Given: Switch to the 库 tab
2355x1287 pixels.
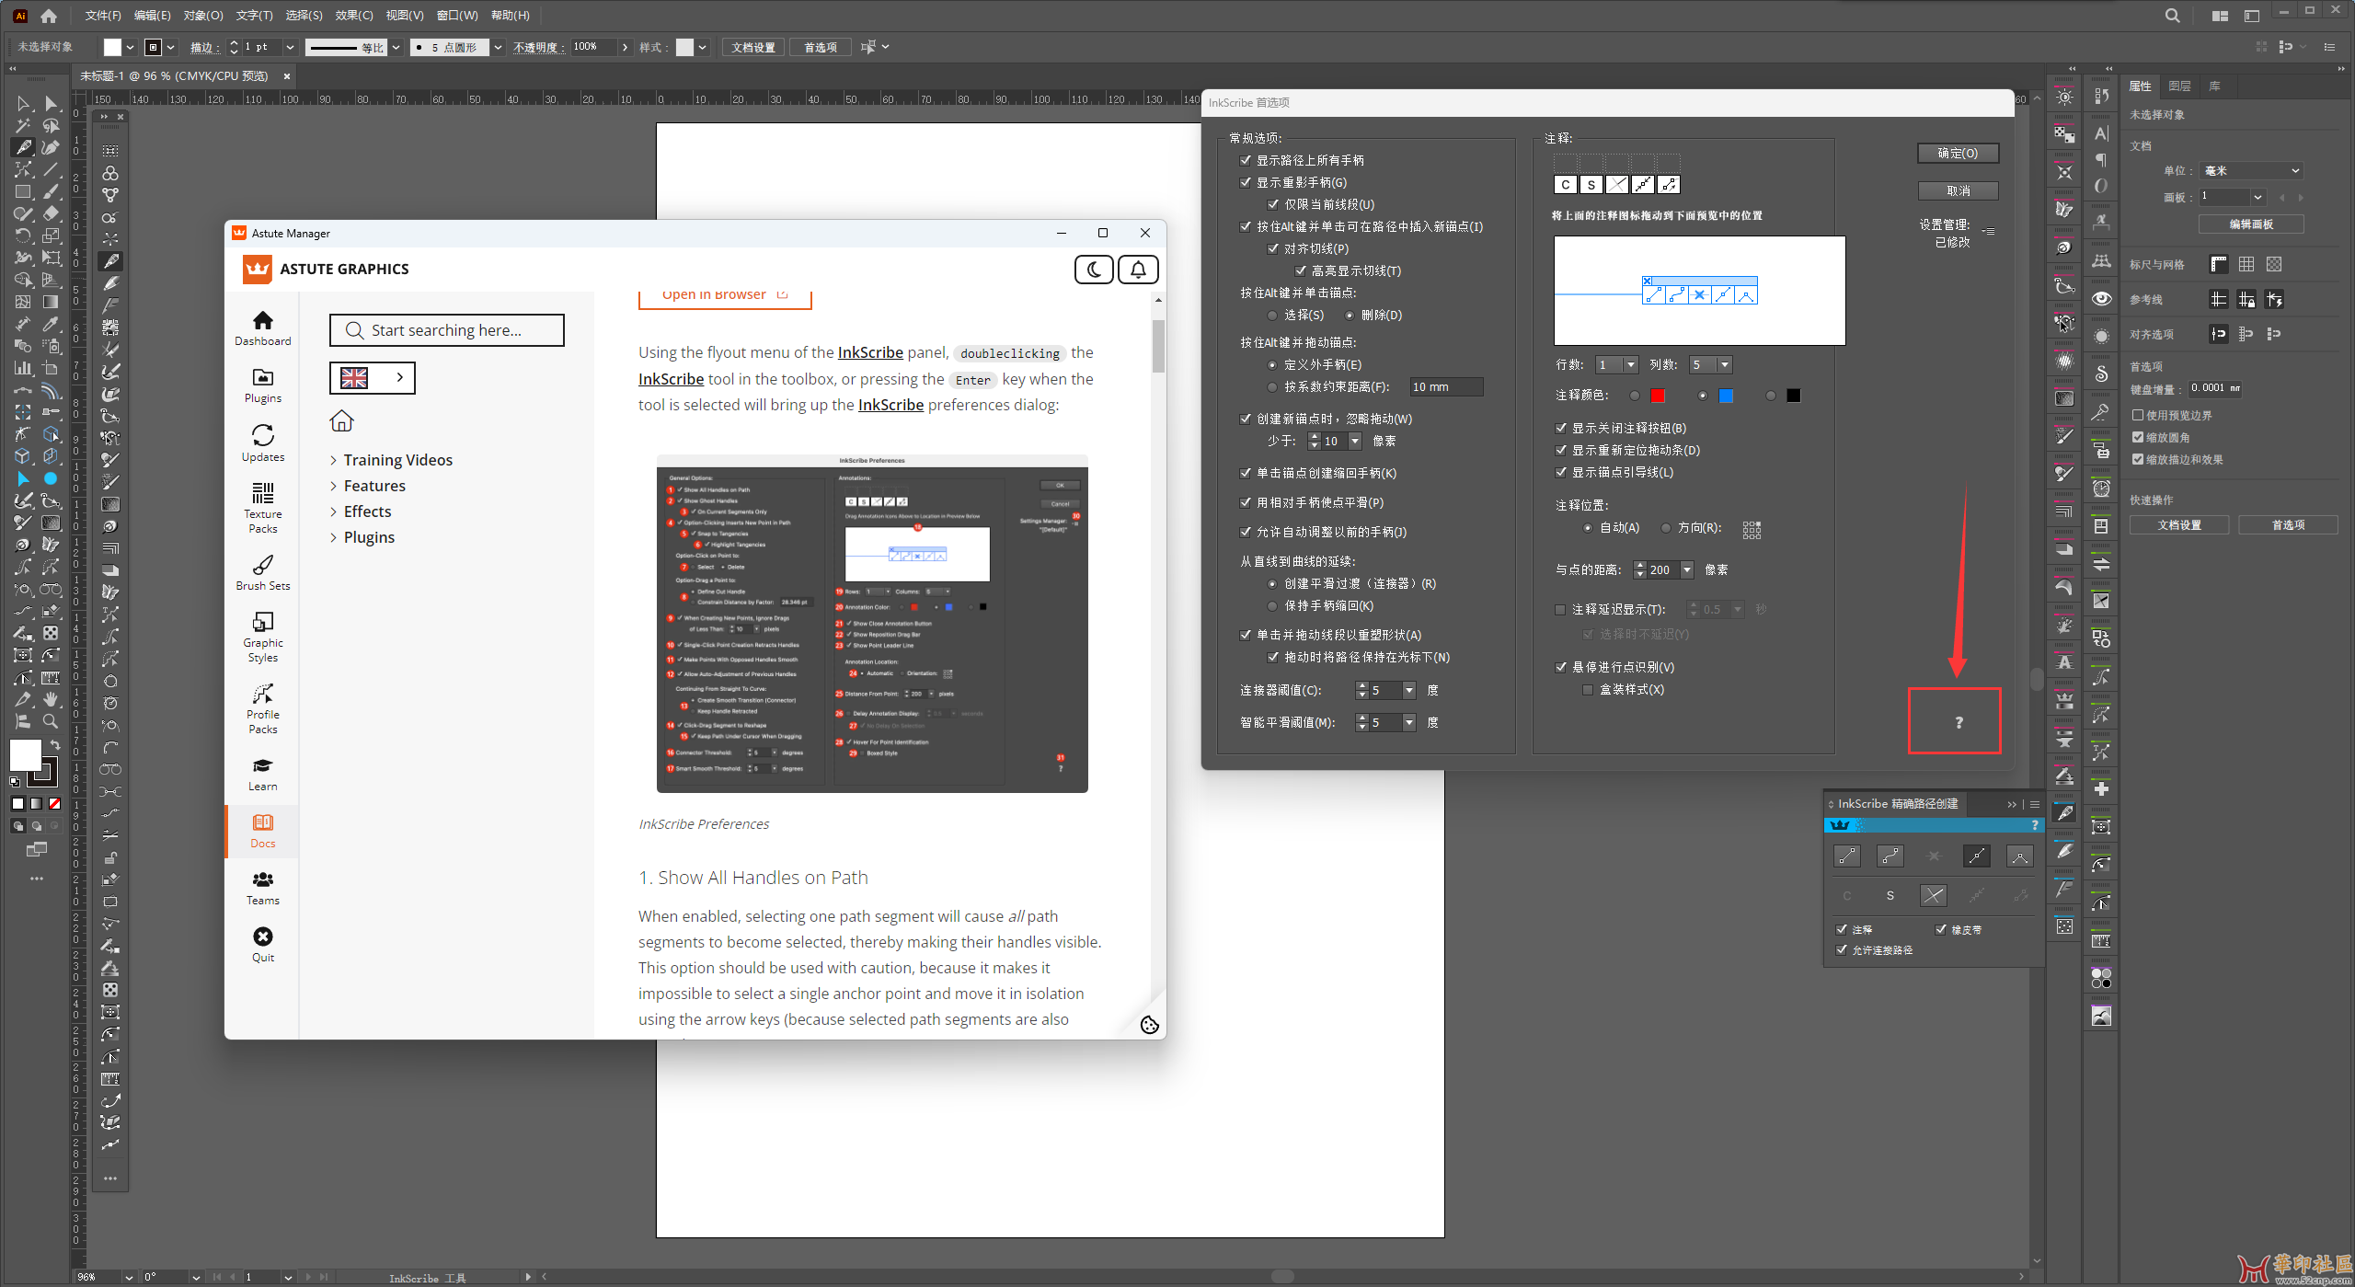Looking at the screenshot, I should (x=2215, y=86).
